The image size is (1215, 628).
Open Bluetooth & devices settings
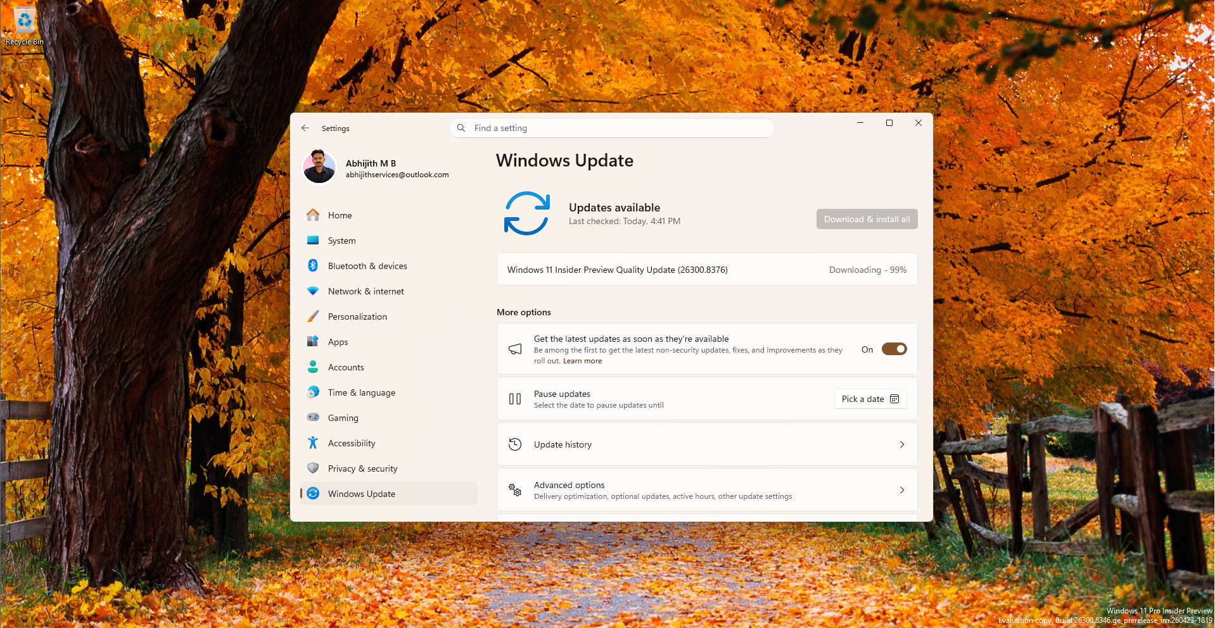(389, 266)
